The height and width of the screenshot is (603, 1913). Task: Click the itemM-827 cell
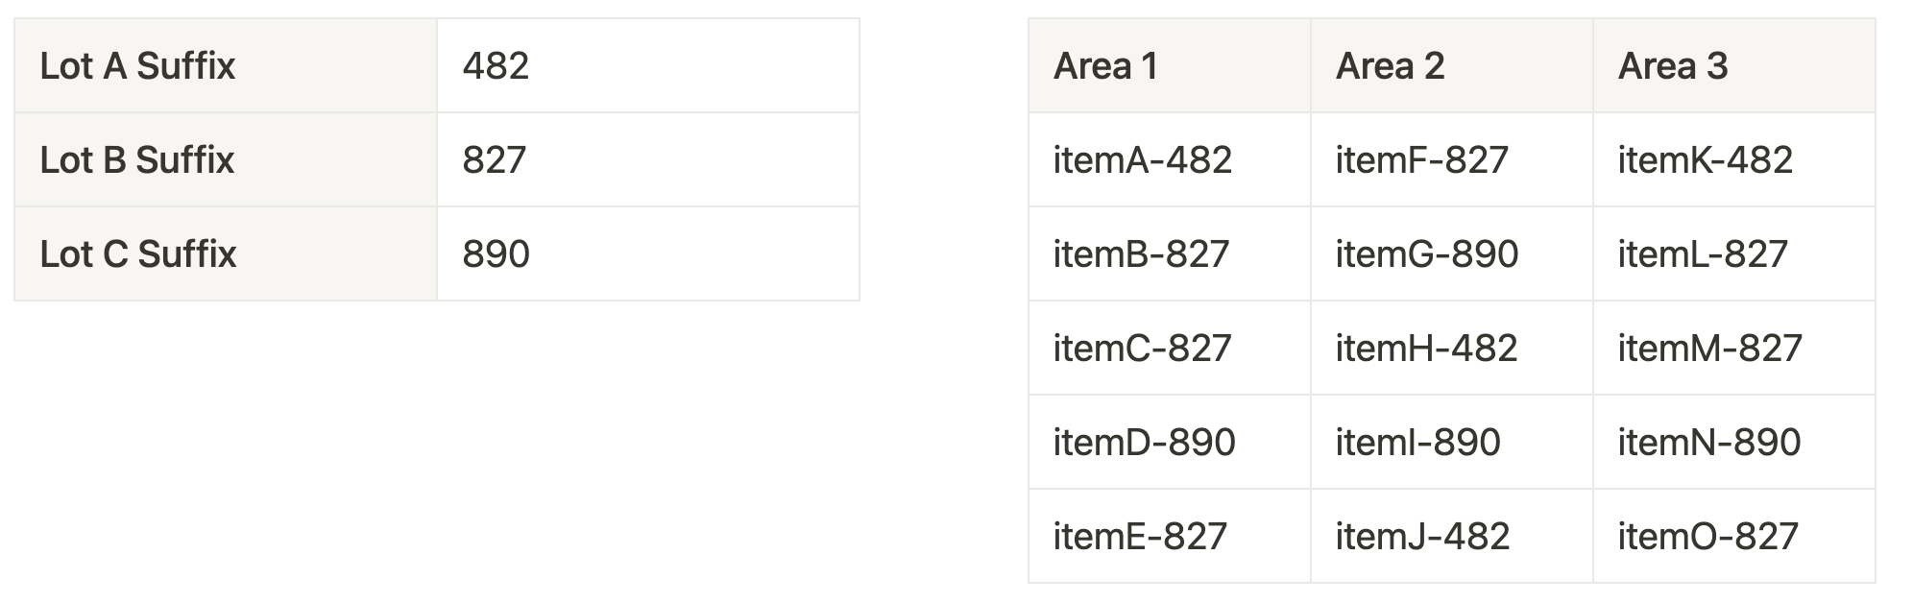click(1734, 348)
